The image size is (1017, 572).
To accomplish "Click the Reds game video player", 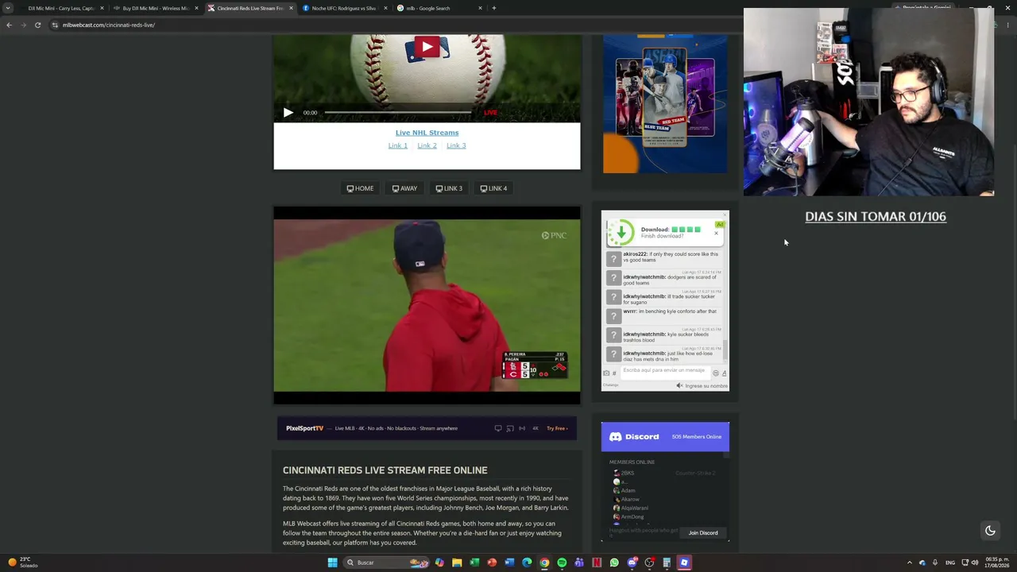I will (x=427, y=306).
